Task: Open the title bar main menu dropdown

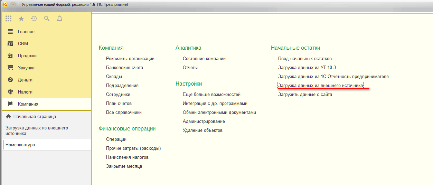Action: tap(13, 4)
